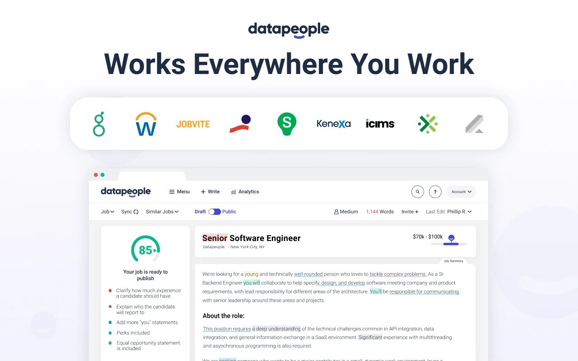
Task: Select the Greenhouse logo icon
Action: (99, 123)
